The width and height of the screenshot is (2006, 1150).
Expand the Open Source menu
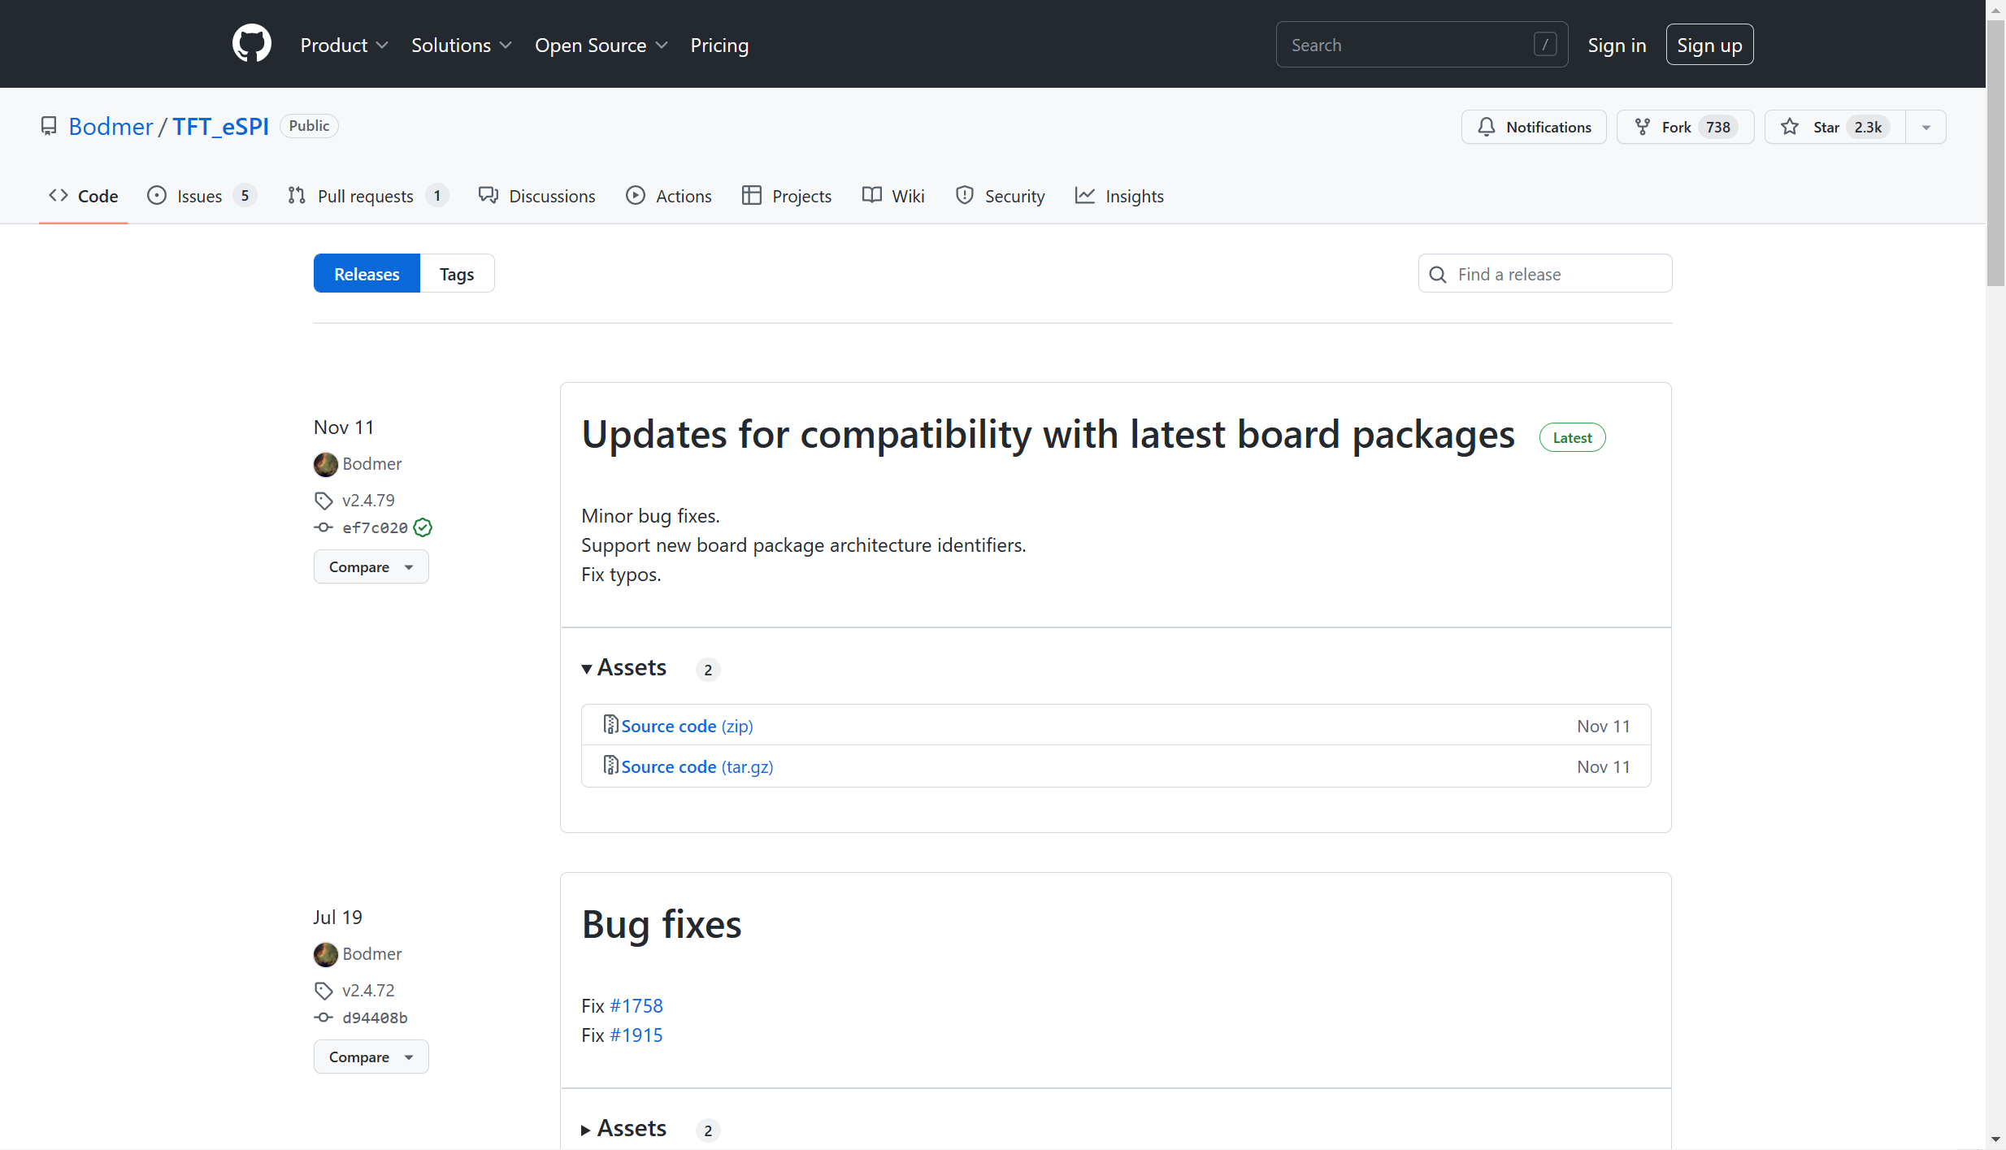[x=601, y=46]
